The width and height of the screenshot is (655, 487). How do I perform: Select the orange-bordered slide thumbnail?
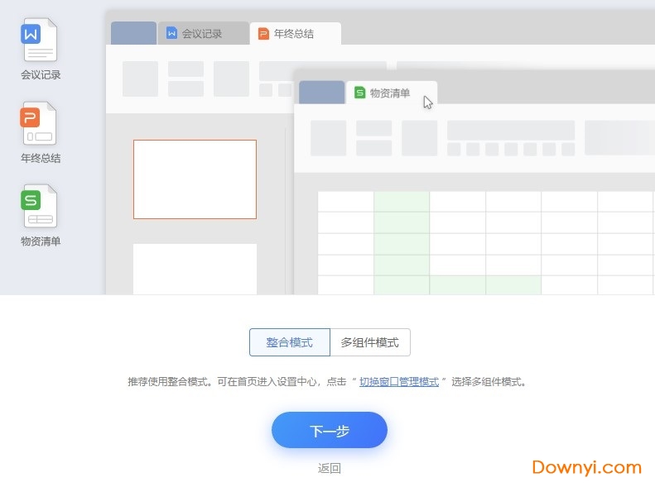tap(195, 179)
